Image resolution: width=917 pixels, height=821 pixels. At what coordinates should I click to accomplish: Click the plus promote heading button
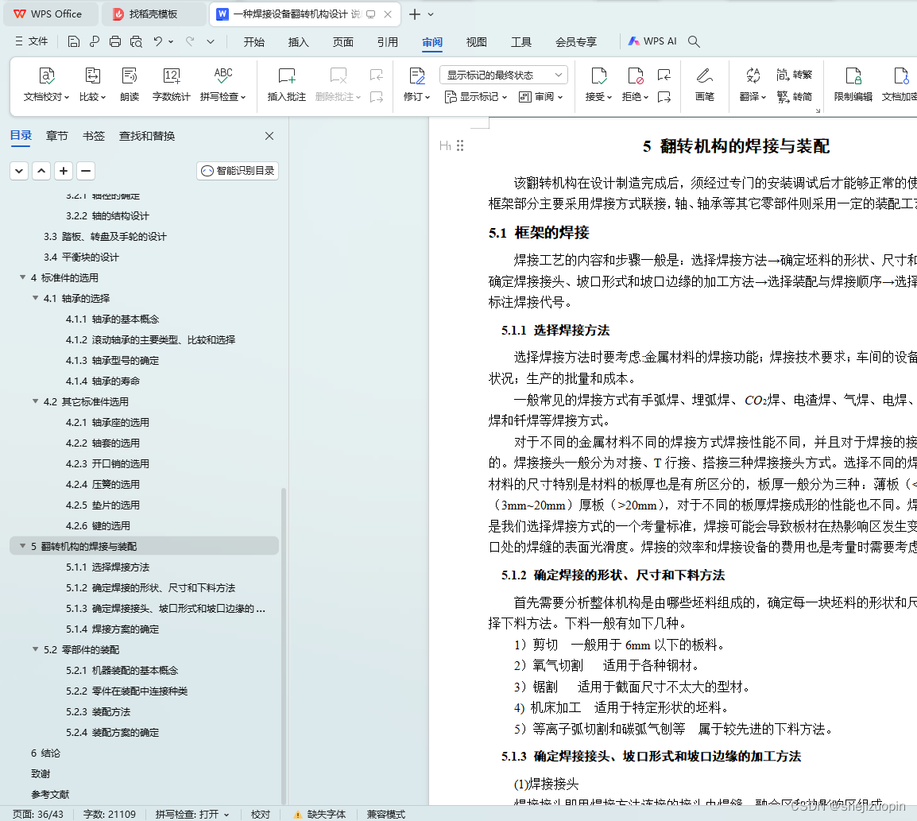[64, 171]
